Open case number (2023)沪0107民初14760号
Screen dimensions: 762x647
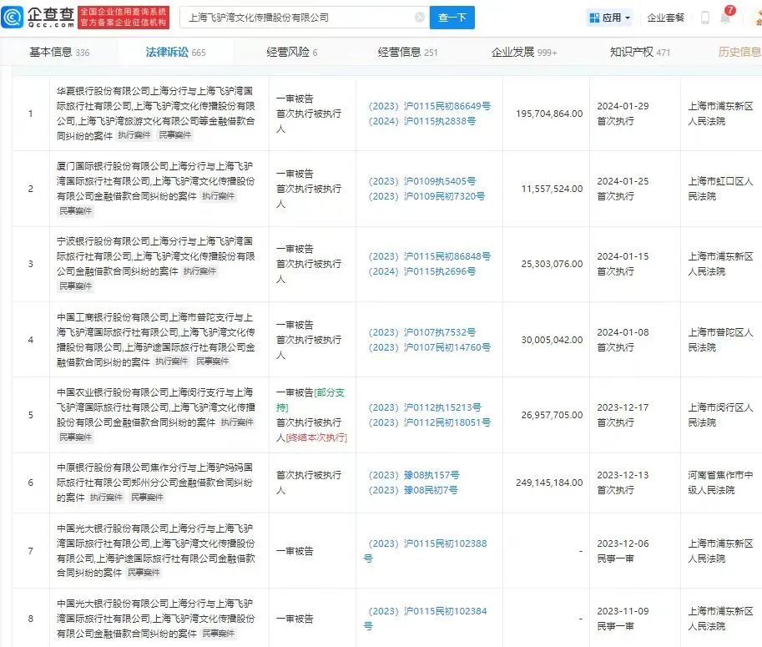(430, 347)
